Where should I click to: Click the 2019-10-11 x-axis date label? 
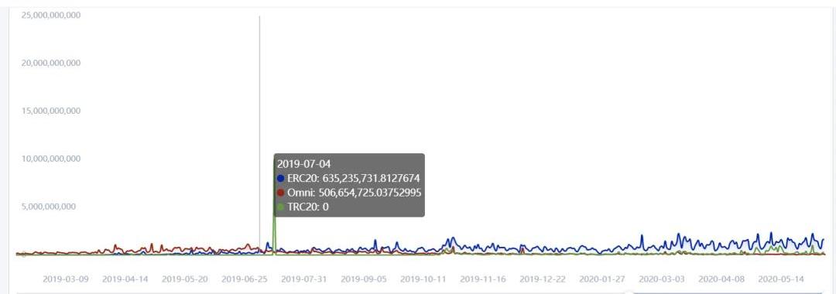(x=424, y=279)
